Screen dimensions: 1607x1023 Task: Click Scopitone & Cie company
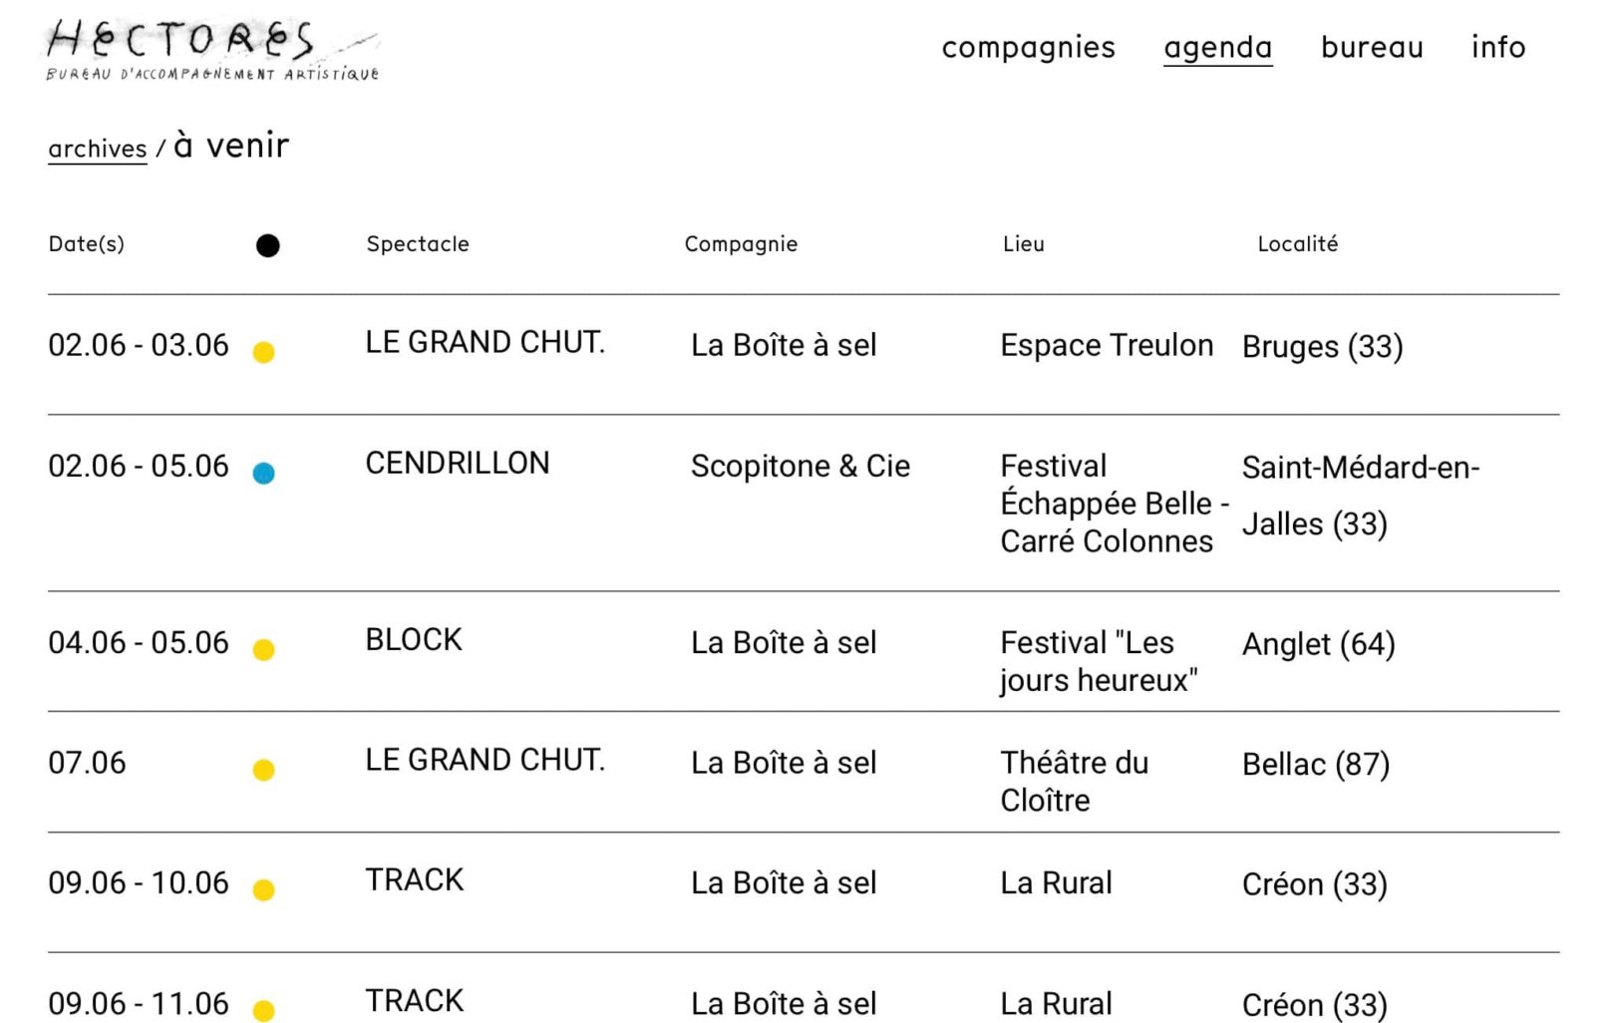coord(800,466)
